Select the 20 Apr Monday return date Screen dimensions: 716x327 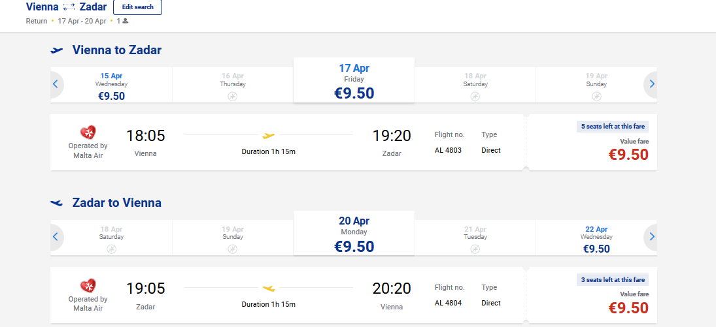[x=354, y=234]
